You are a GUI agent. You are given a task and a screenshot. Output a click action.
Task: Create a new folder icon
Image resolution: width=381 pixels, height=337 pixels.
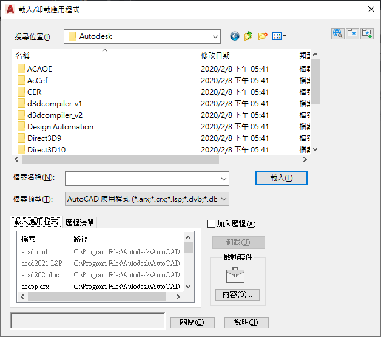[x=263, y=36]
